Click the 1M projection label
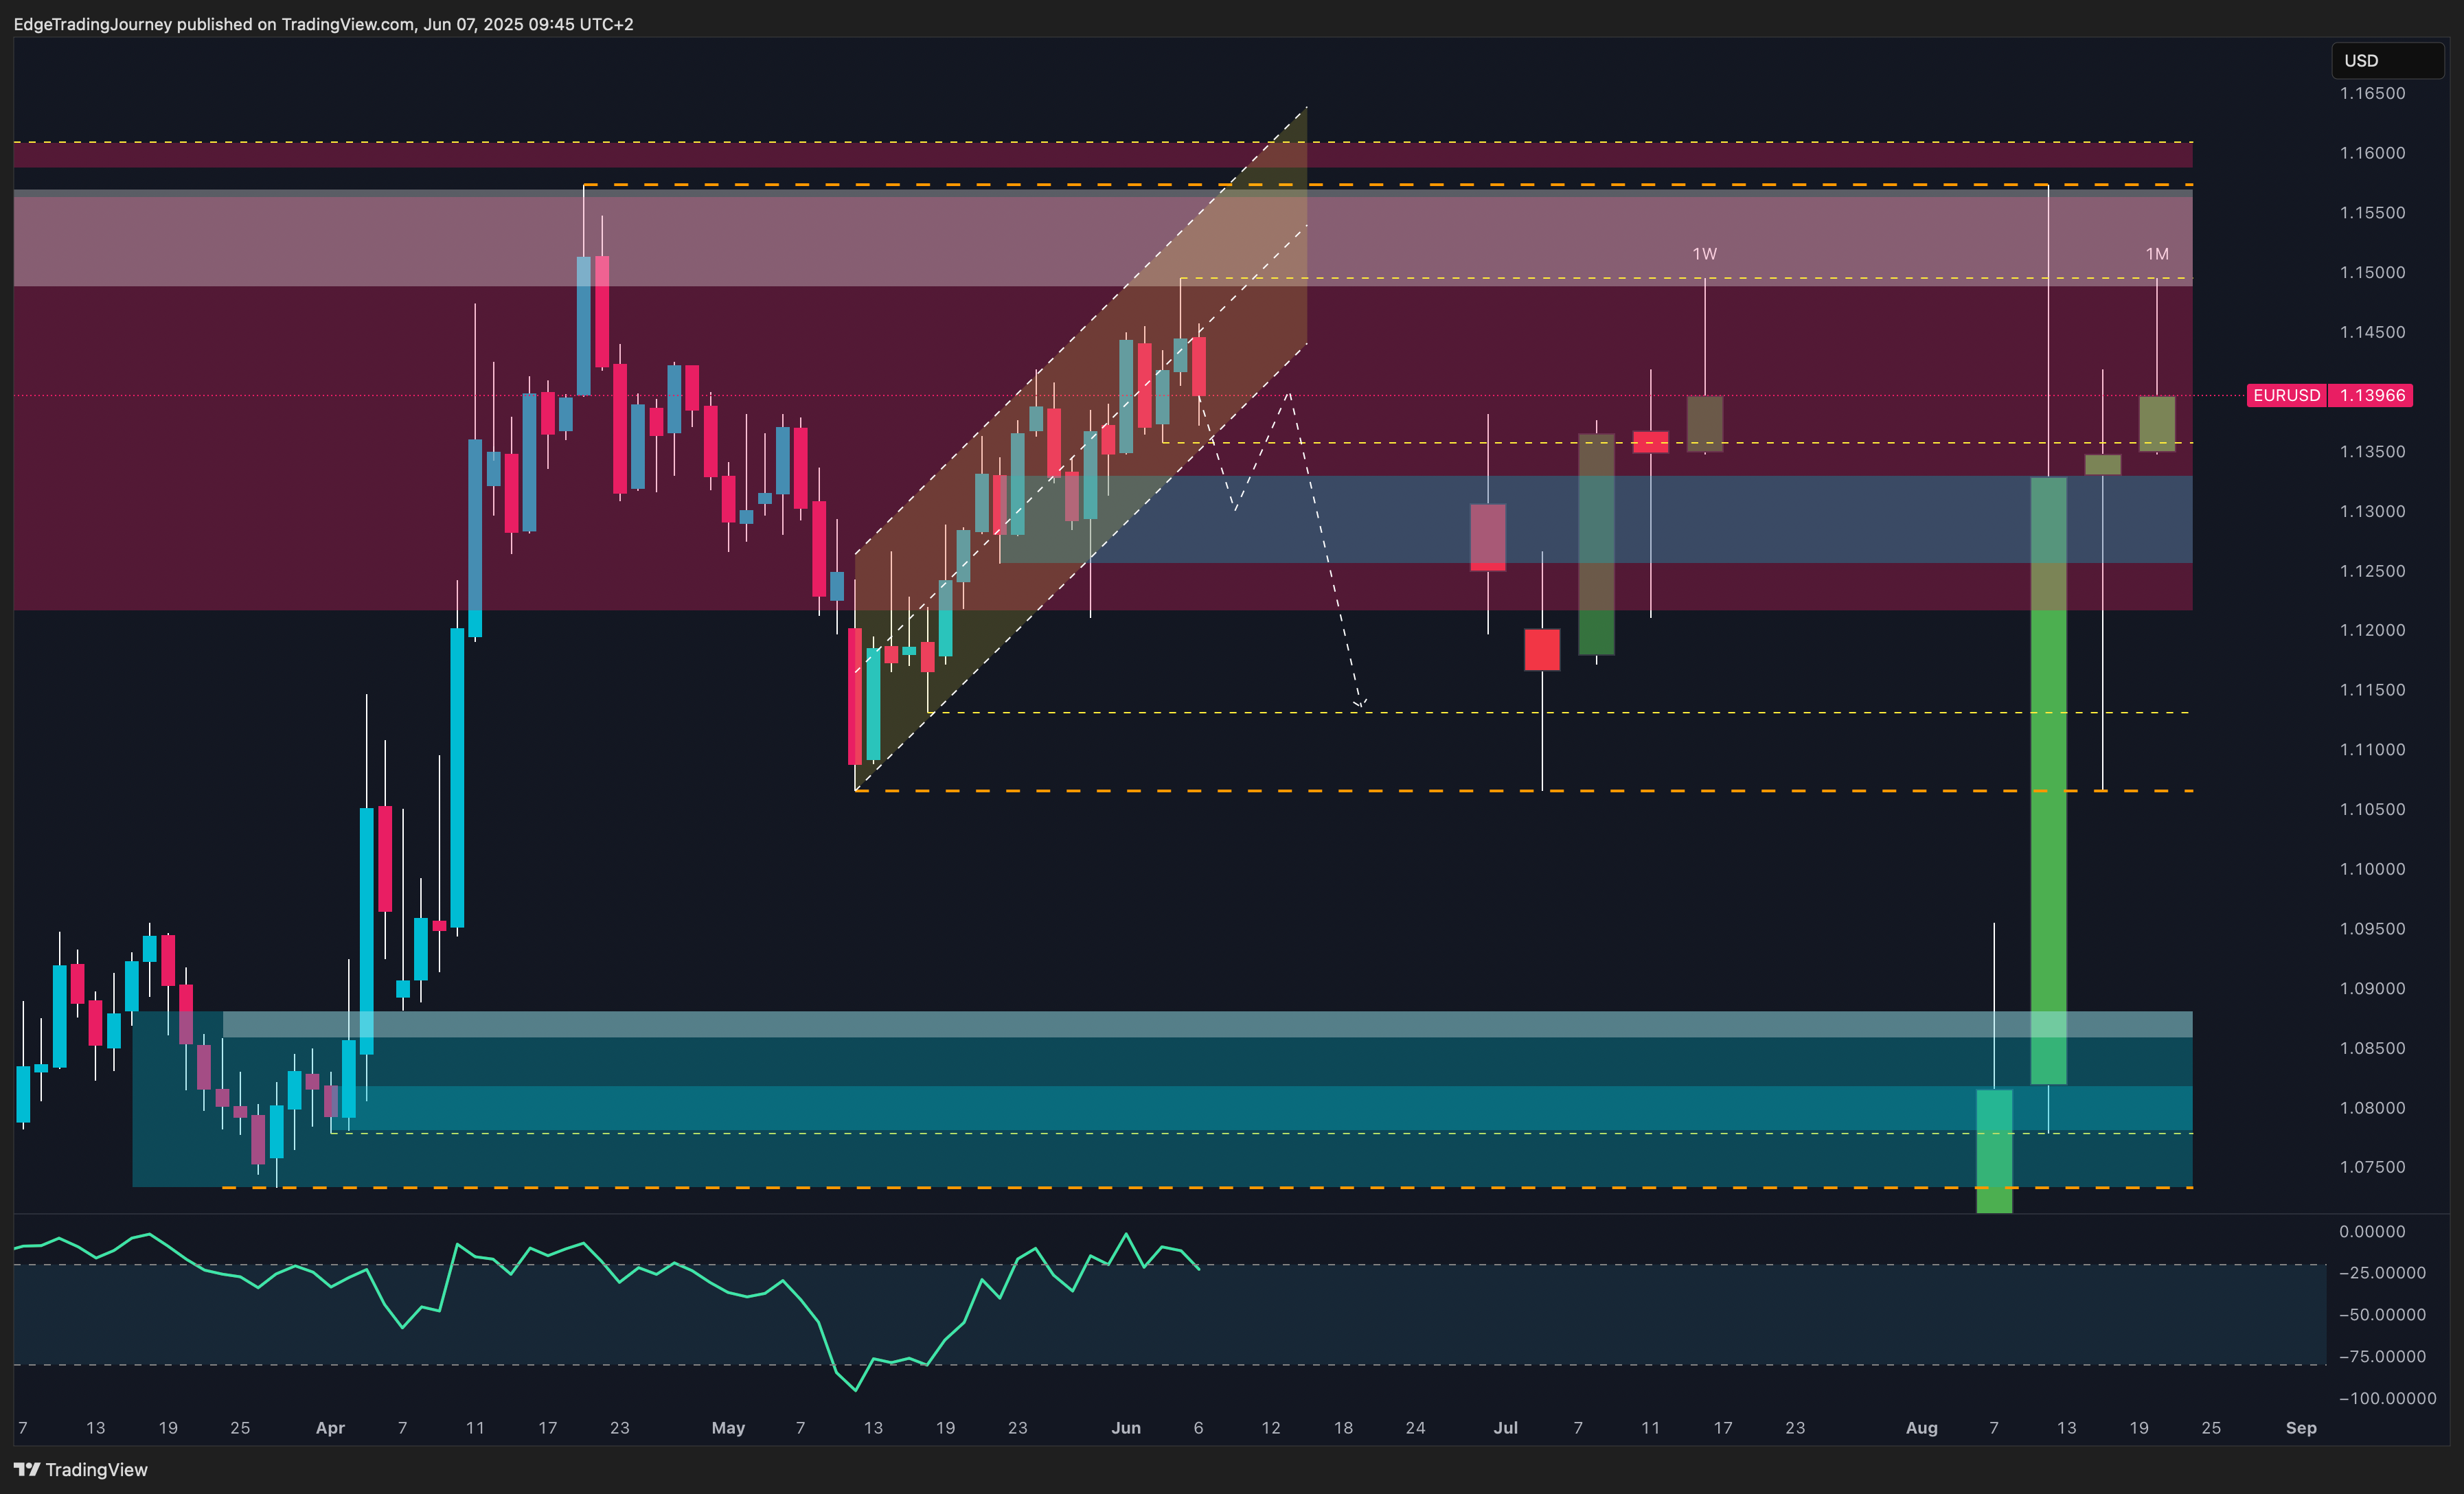Viewport: 2464px width, 1494px height. (x=2157, y=254)
